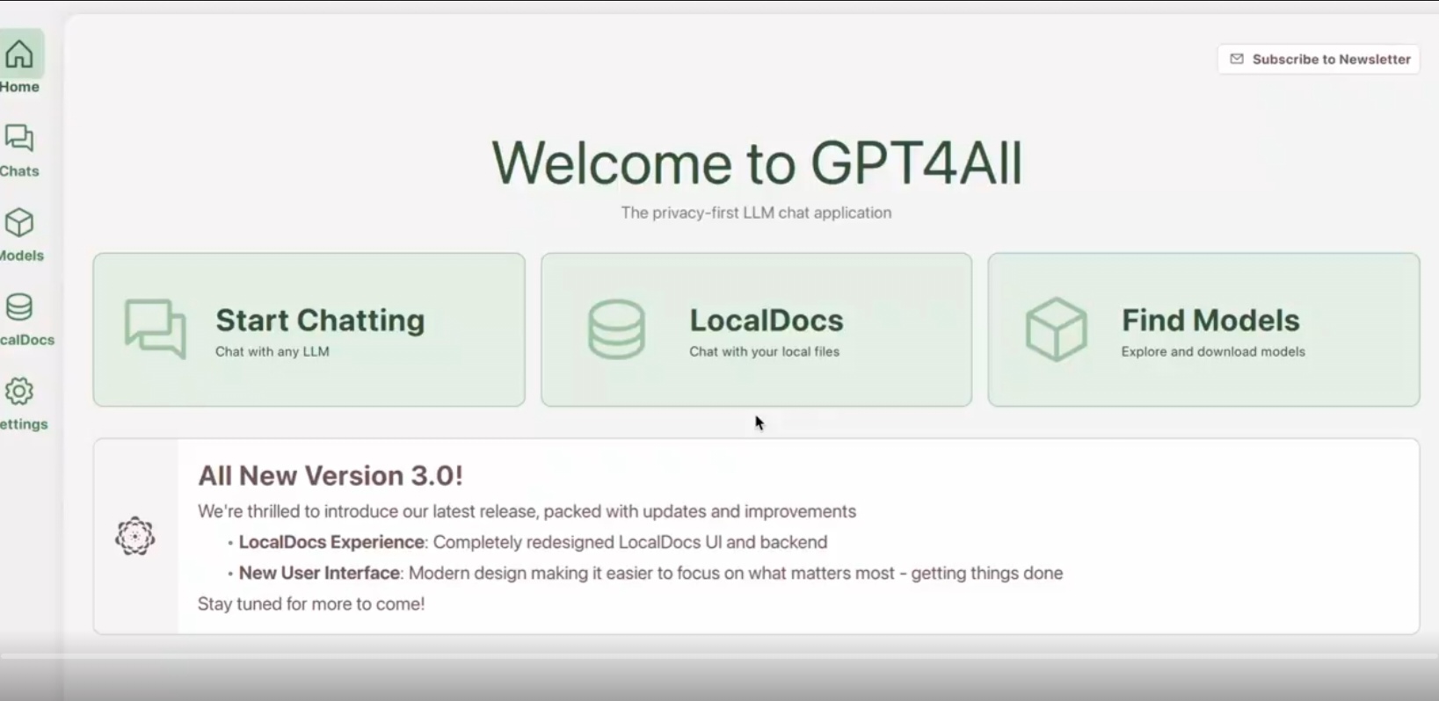
Task: Click 'Chat with any LLM' text
Action: pos(273,351)
